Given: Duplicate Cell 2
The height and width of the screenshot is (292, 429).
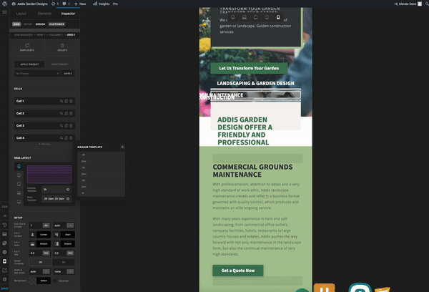Looking at the screenshot, I should (66, 113).
